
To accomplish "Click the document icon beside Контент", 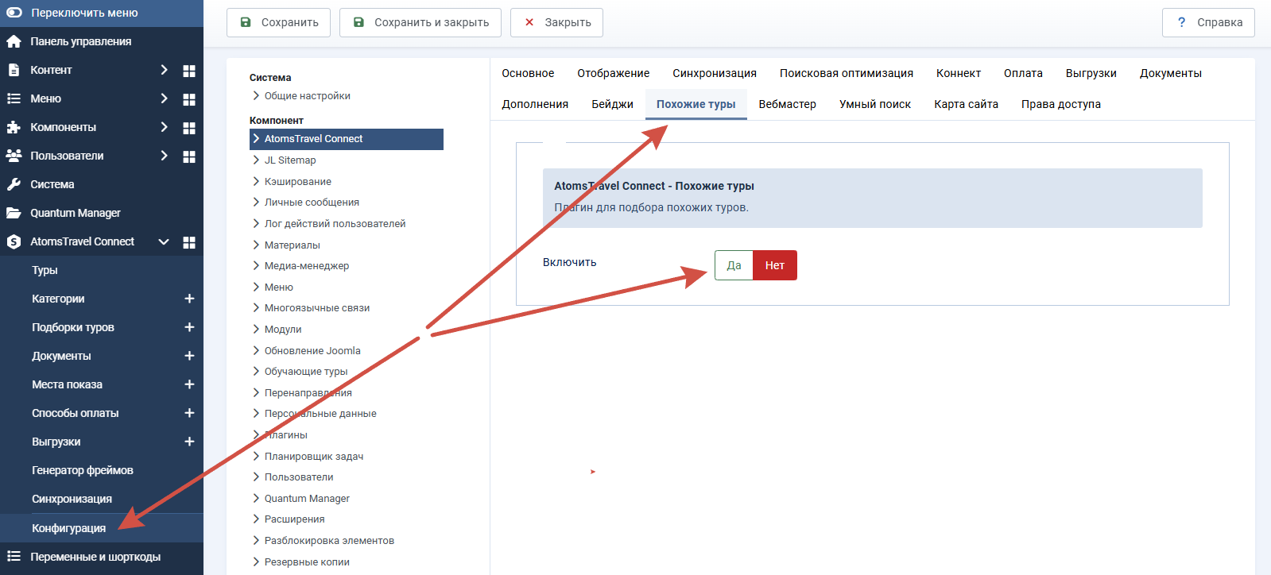I will click(14, 70).
